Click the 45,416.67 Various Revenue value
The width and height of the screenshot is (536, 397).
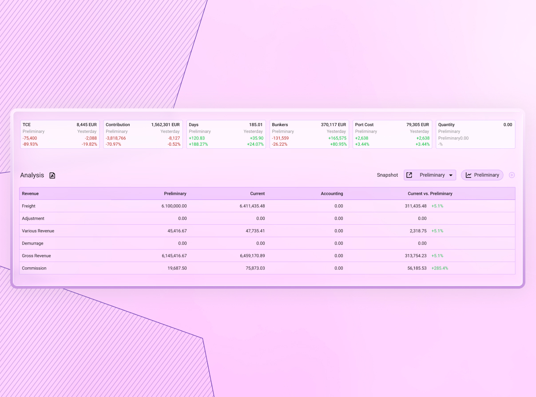tap(177, 231)
